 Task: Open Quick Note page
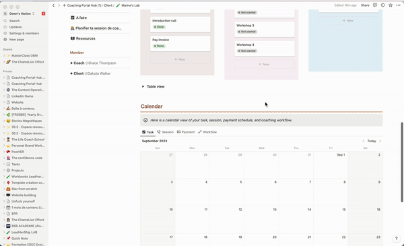pyautogui.click(x=20, y=239)
